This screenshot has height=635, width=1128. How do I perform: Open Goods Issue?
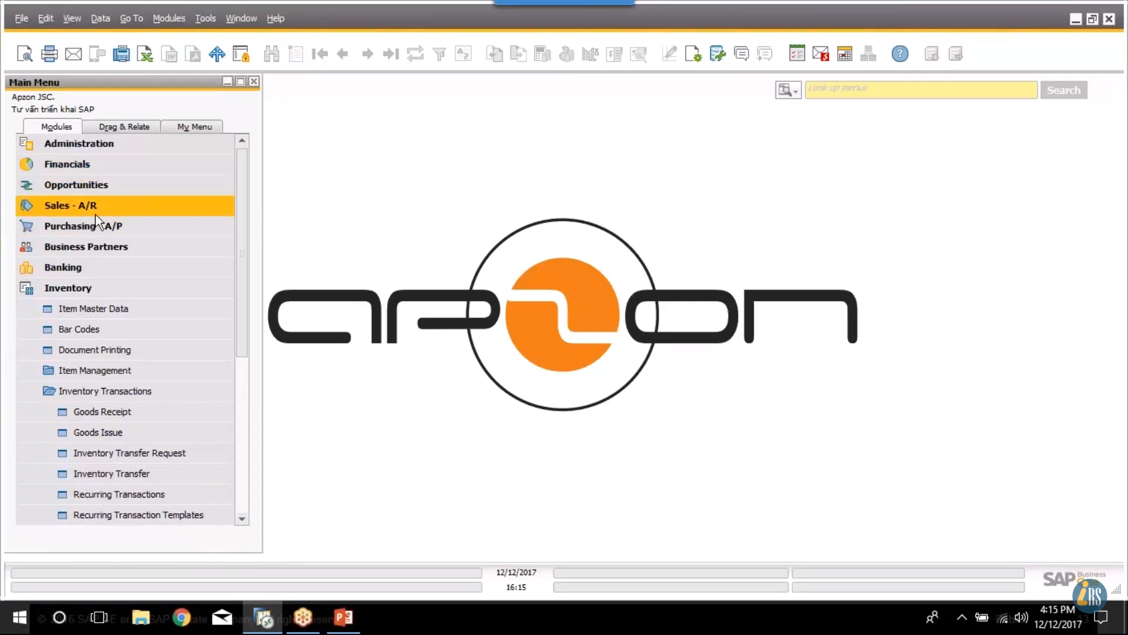click(125, 432)
